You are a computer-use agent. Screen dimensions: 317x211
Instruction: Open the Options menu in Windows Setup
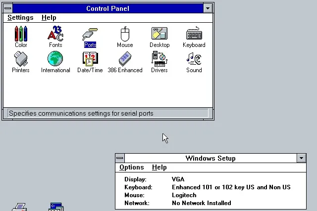click(x=131, y=168)
